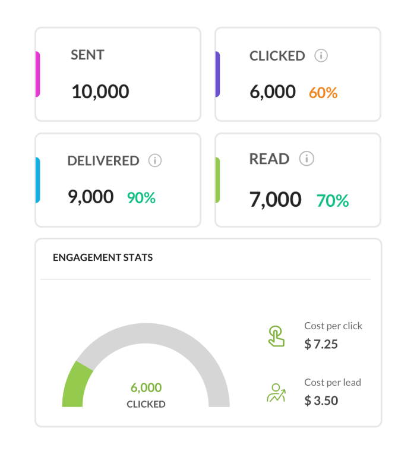Click the info icon next to CLICKED
This screenshot has width=417, height=454.
click(321, 56)
